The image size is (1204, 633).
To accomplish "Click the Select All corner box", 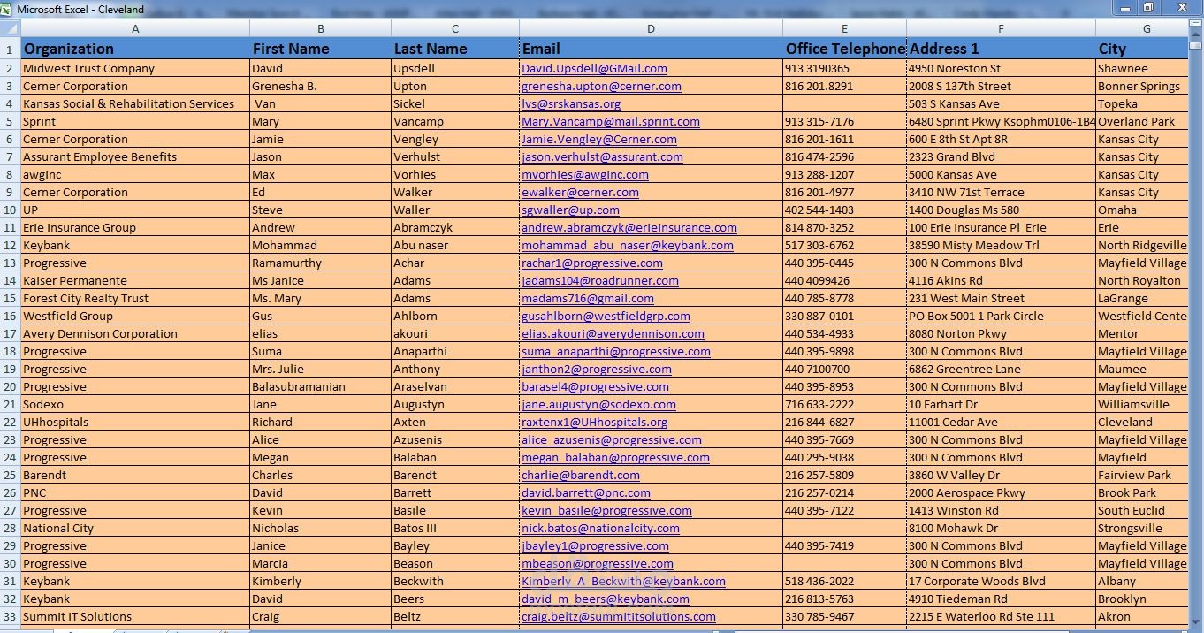I will pos(10,28).
